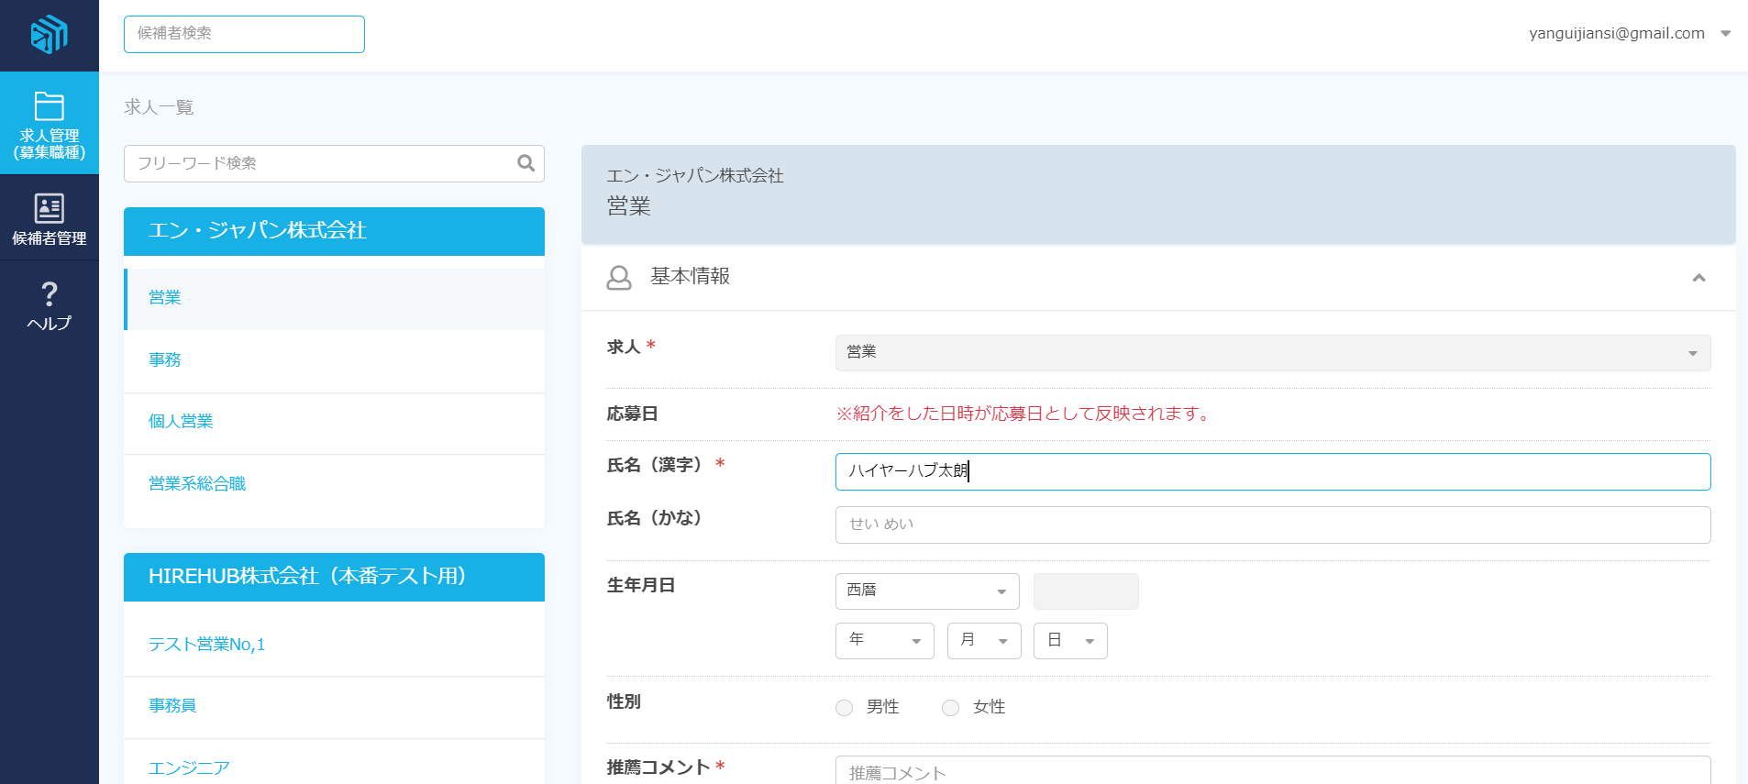Select the 女性 radio button
This screenshot has width=1748, height=784.
point(951,707)
